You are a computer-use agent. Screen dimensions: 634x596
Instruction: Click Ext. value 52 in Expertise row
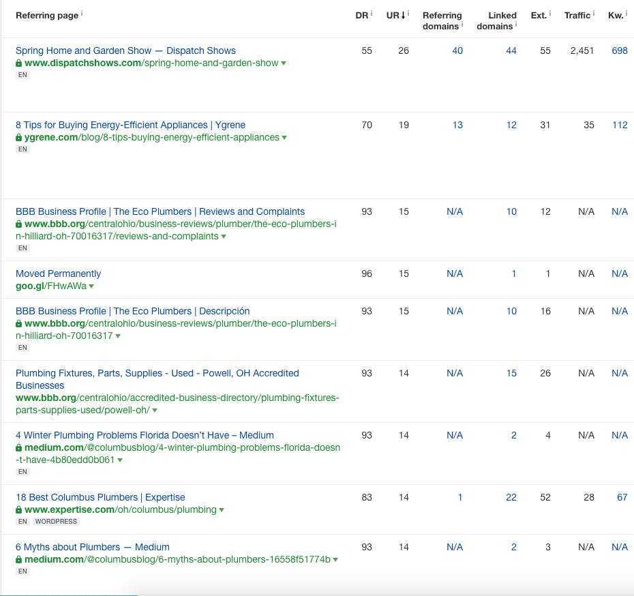[545, 497]
